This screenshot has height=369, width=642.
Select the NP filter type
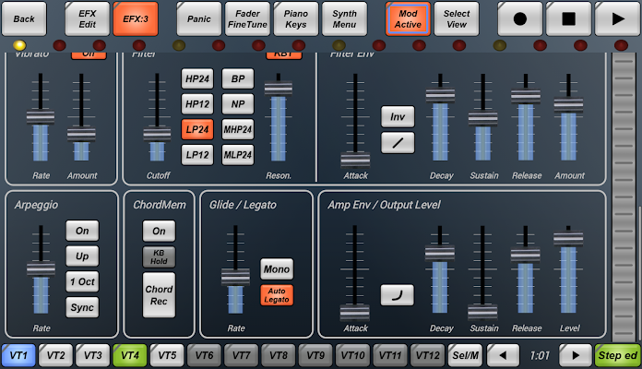coord(238,104)
